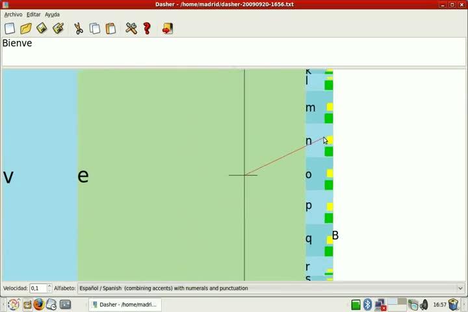468x312 pixels.
Task: Open the Editar menu
Action: [x=33, y=14]
